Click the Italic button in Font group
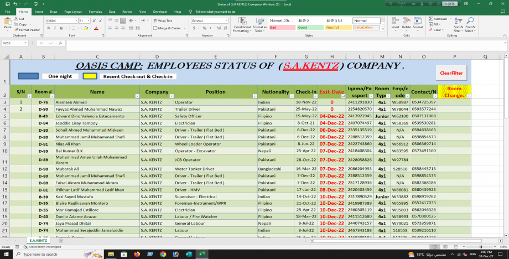The height and width of the screenshot is (259, 509). coord(54,28)
